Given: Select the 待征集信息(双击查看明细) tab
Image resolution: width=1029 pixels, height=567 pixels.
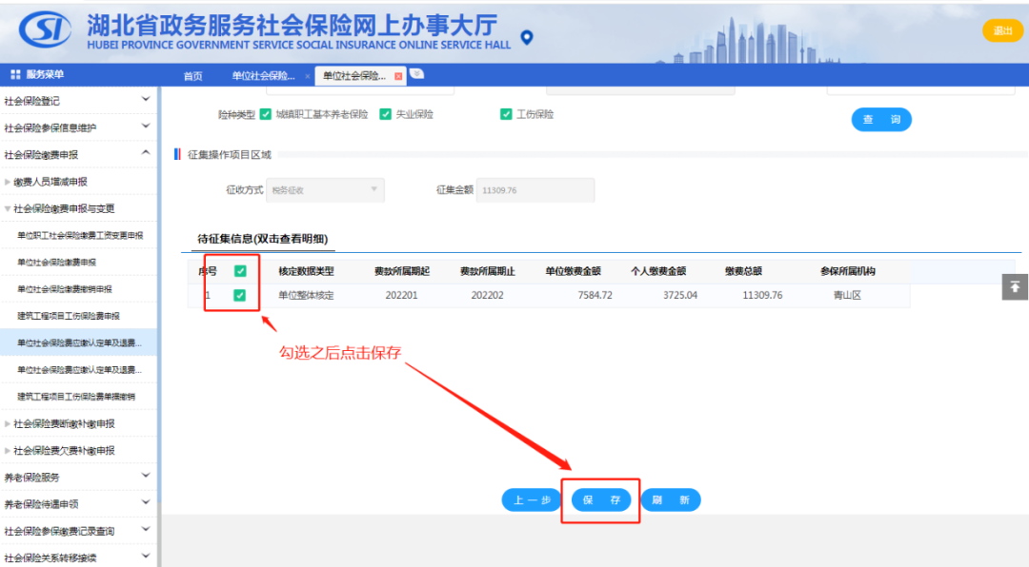Looking at the screenshot, I should tap(263, 239).
